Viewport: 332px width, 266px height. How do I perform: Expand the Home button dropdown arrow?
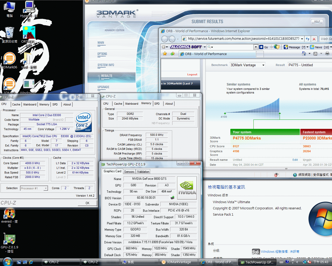click(309, 54)
